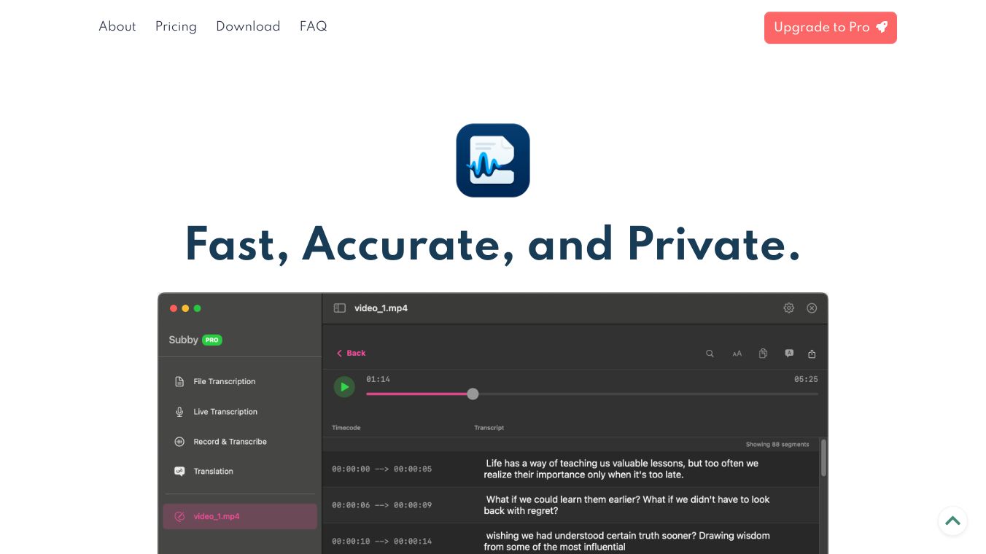Open the share/export icon
The width and height of the screenshot is (986, 554).
[812, 354]
